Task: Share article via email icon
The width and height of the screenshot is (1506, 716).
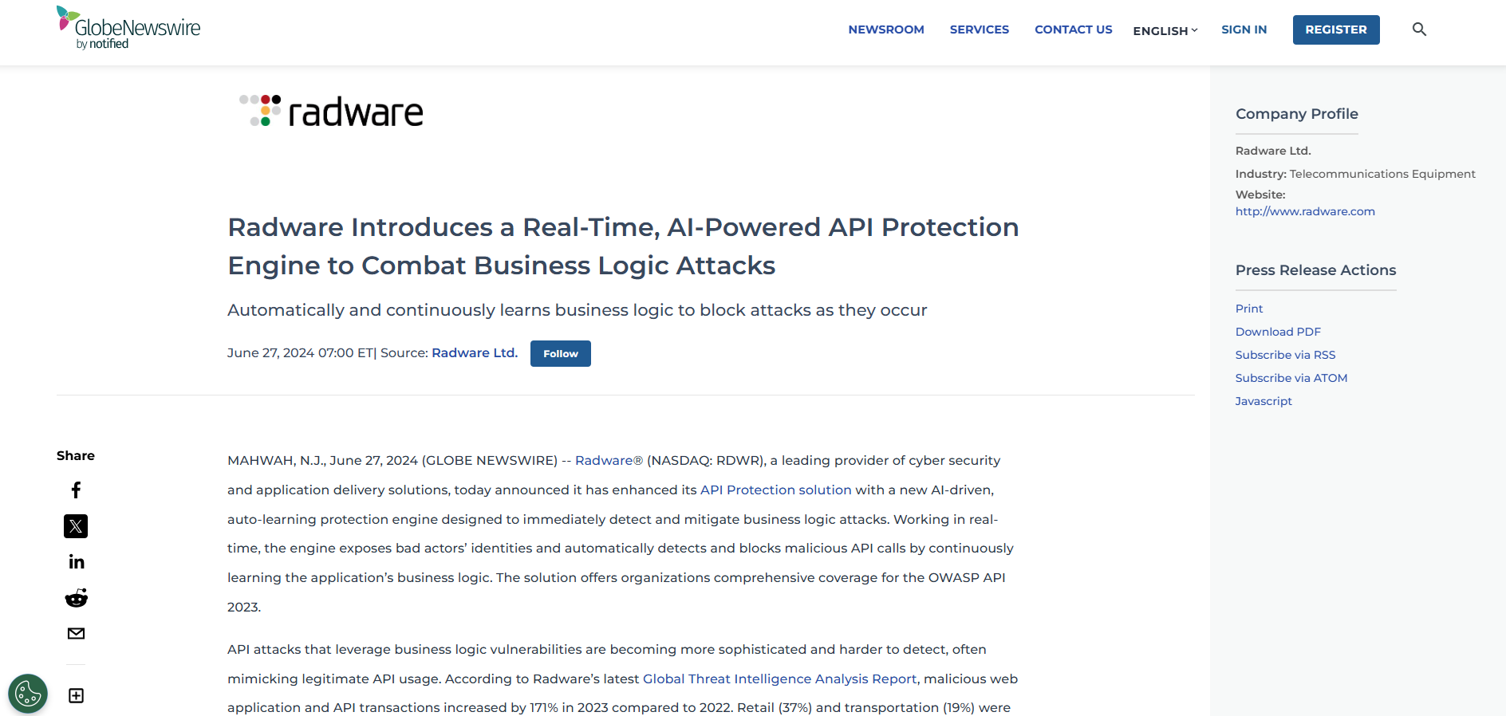Action: tap(76, 634)
